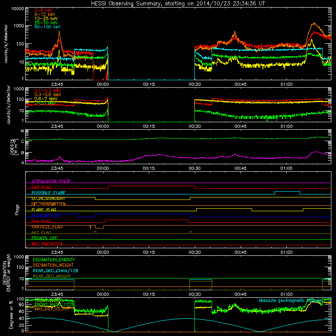Select the 3-6 keV legend label
The height and width of the screenshot is (336, 336).
(x=43, y=10)
